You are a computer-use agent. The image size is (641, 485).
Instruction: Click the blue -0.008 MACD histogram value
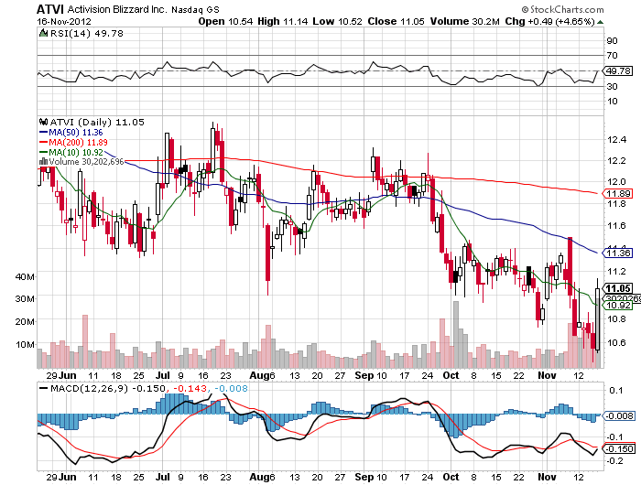point(231,388)
